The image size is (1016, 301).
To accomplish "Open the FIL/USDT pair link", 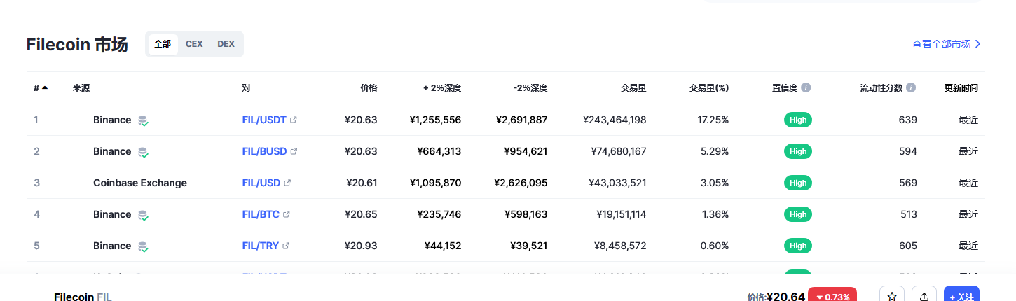I will [x=264, y=120].
